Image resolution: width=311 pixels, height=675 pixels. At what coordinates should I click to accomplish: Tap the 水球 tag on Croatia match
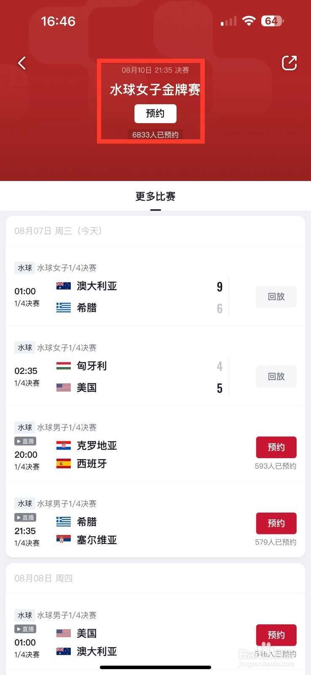(25, 427)
